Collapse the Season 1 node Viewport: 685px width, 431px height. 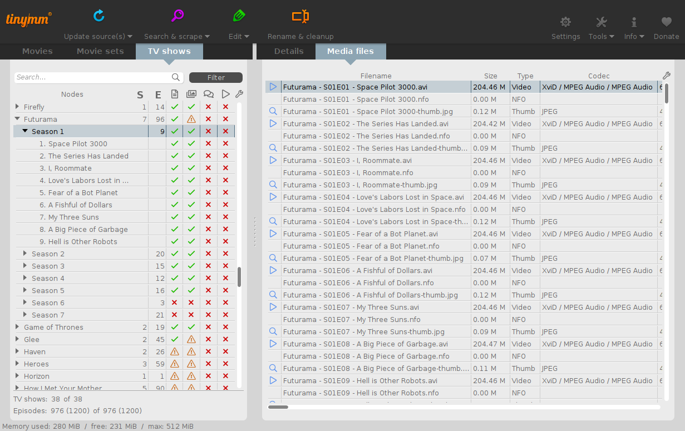[25, 131]
